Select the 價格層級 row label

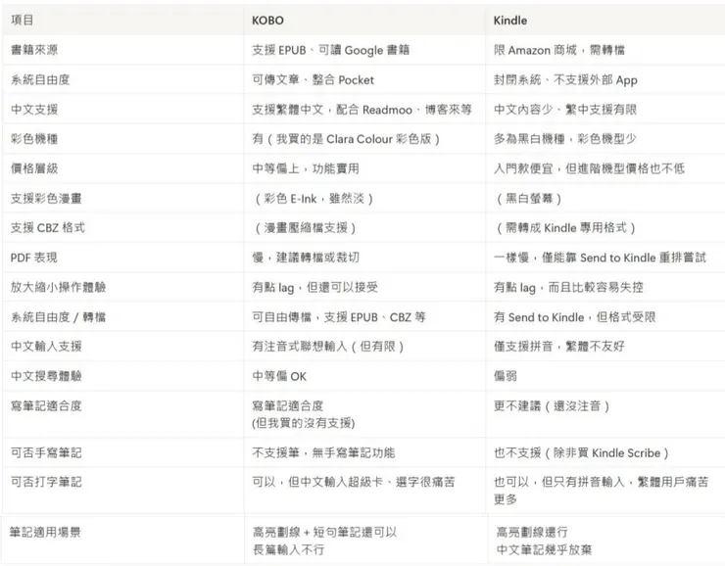pos(33,168)
